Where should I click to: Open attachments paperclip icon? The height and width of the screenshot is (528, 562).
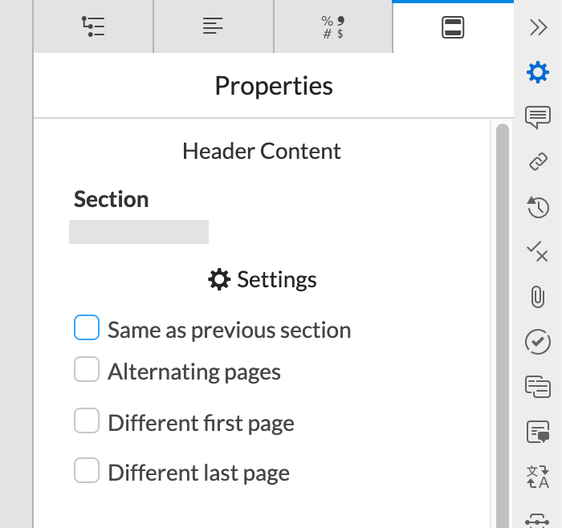point(537,297)
